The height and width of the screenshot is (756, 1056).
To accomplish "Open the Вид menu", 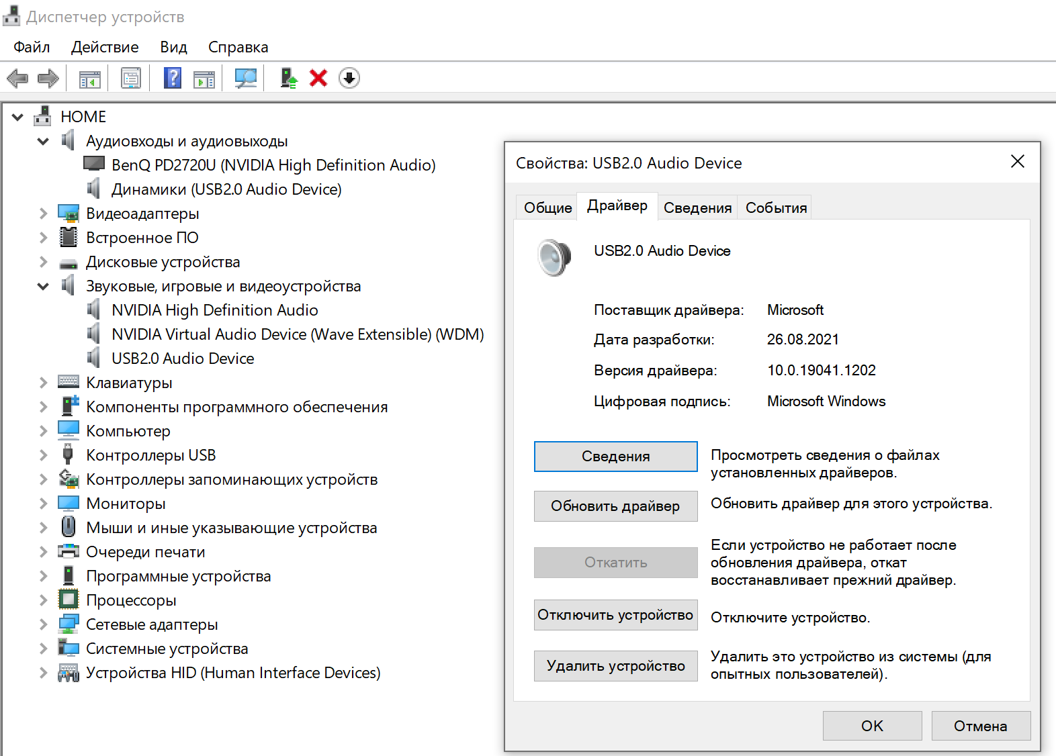I will (x=173, y=47).
